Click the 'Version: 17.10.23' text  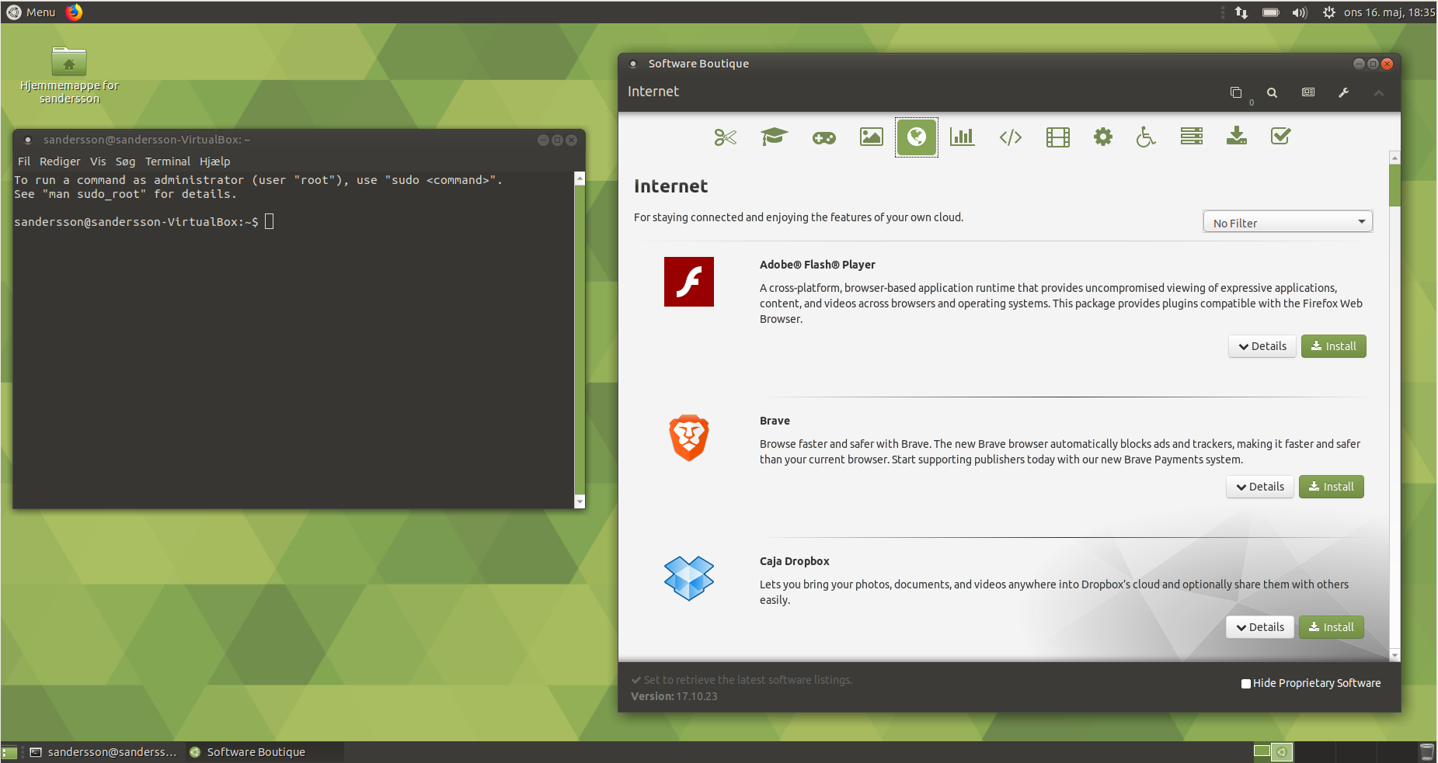click(x=674, y=696)
